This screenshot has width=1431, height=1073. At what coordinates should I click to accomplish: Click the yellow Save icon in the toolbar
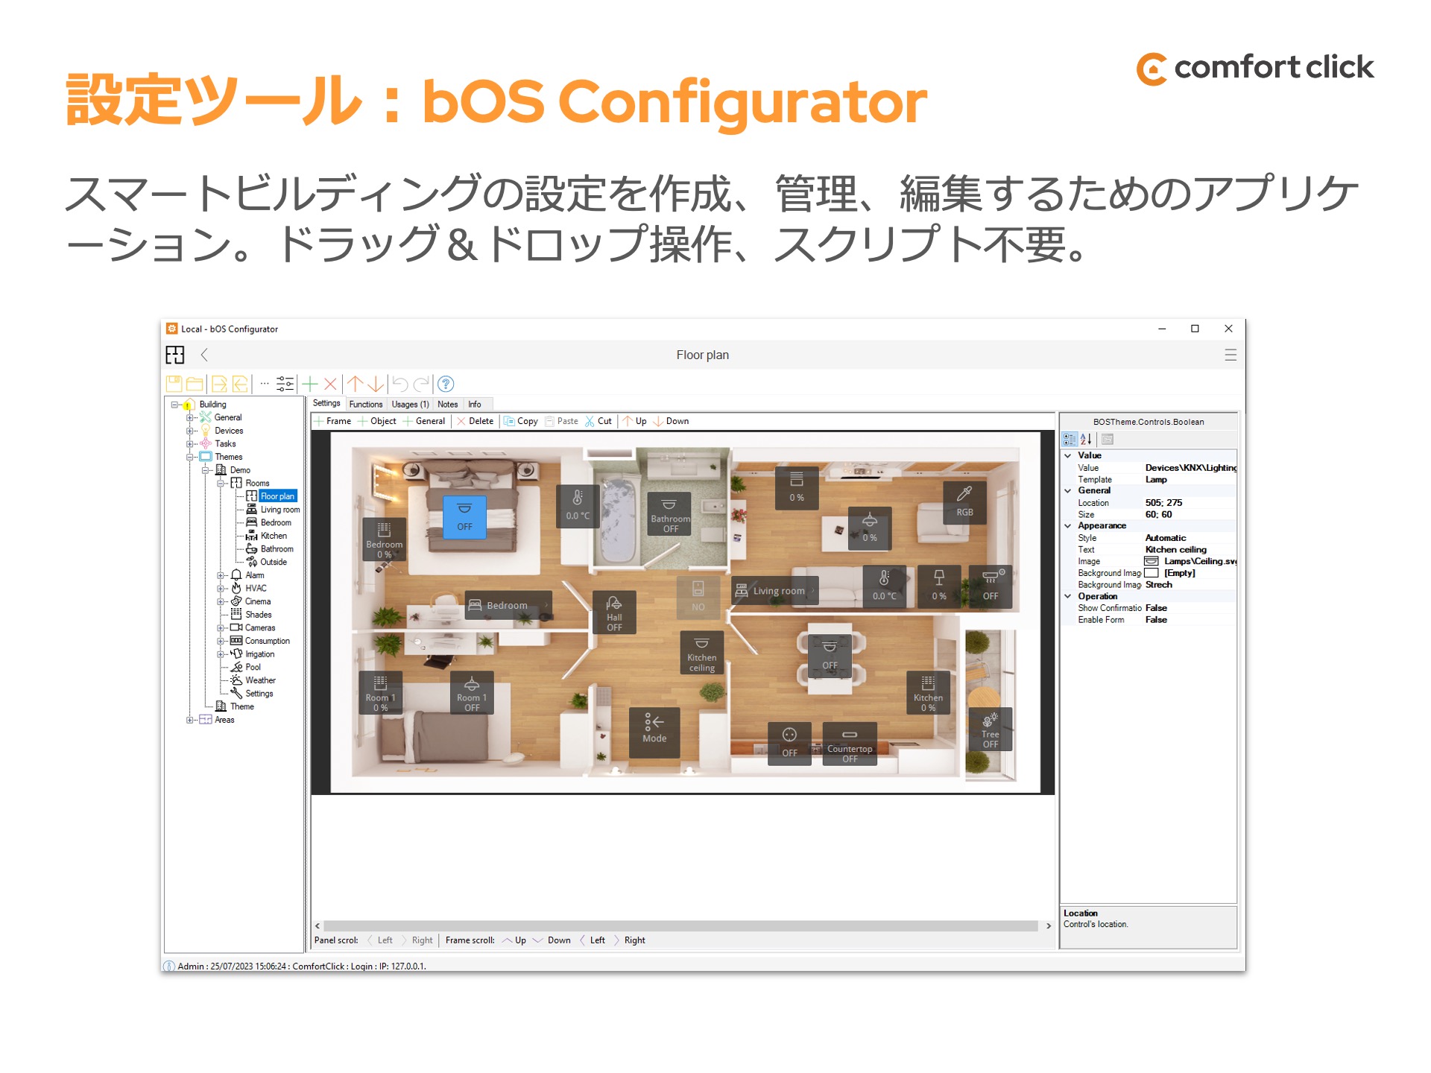[x=174, y=384]
